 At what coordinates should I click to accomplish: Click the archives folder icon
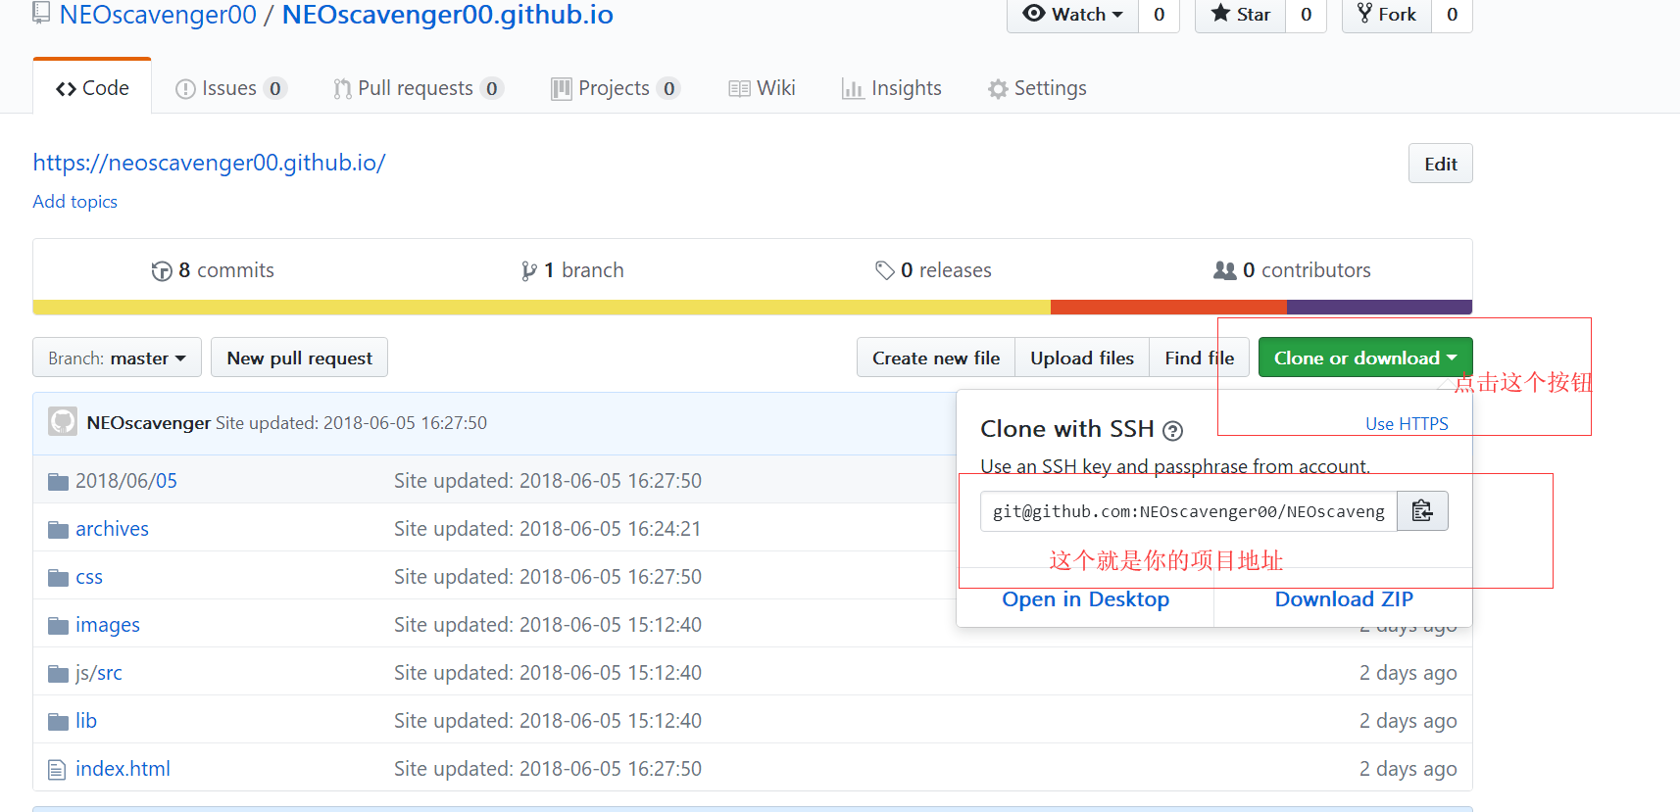pos(59,529)
